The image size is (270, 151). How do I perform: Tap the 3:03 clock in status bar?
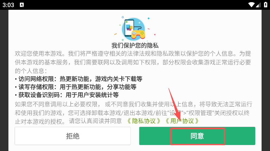(8, 5)
